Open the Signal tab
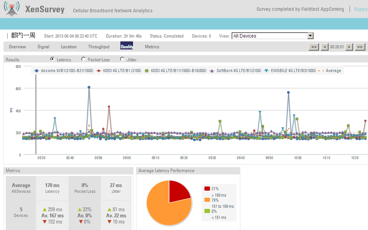368x230 pixels. point(43,47)
